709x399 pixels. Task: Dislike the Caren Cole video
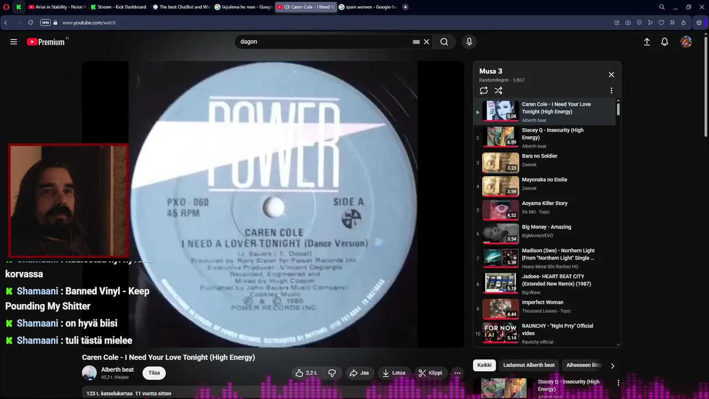tap(332, 373)
